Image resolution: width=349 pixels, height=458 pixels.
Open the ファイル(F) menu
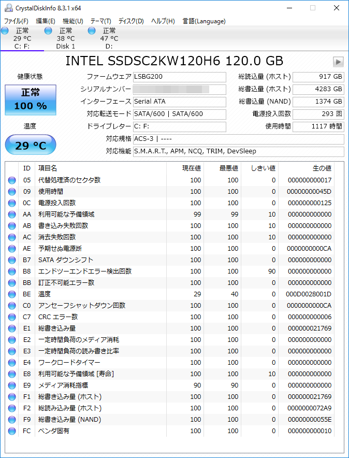(16, 21)
